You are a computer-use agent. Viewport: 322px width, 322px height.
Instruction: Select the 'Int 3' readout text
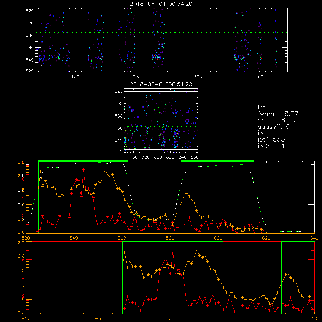pyautogui.click(x=271, y=107)
